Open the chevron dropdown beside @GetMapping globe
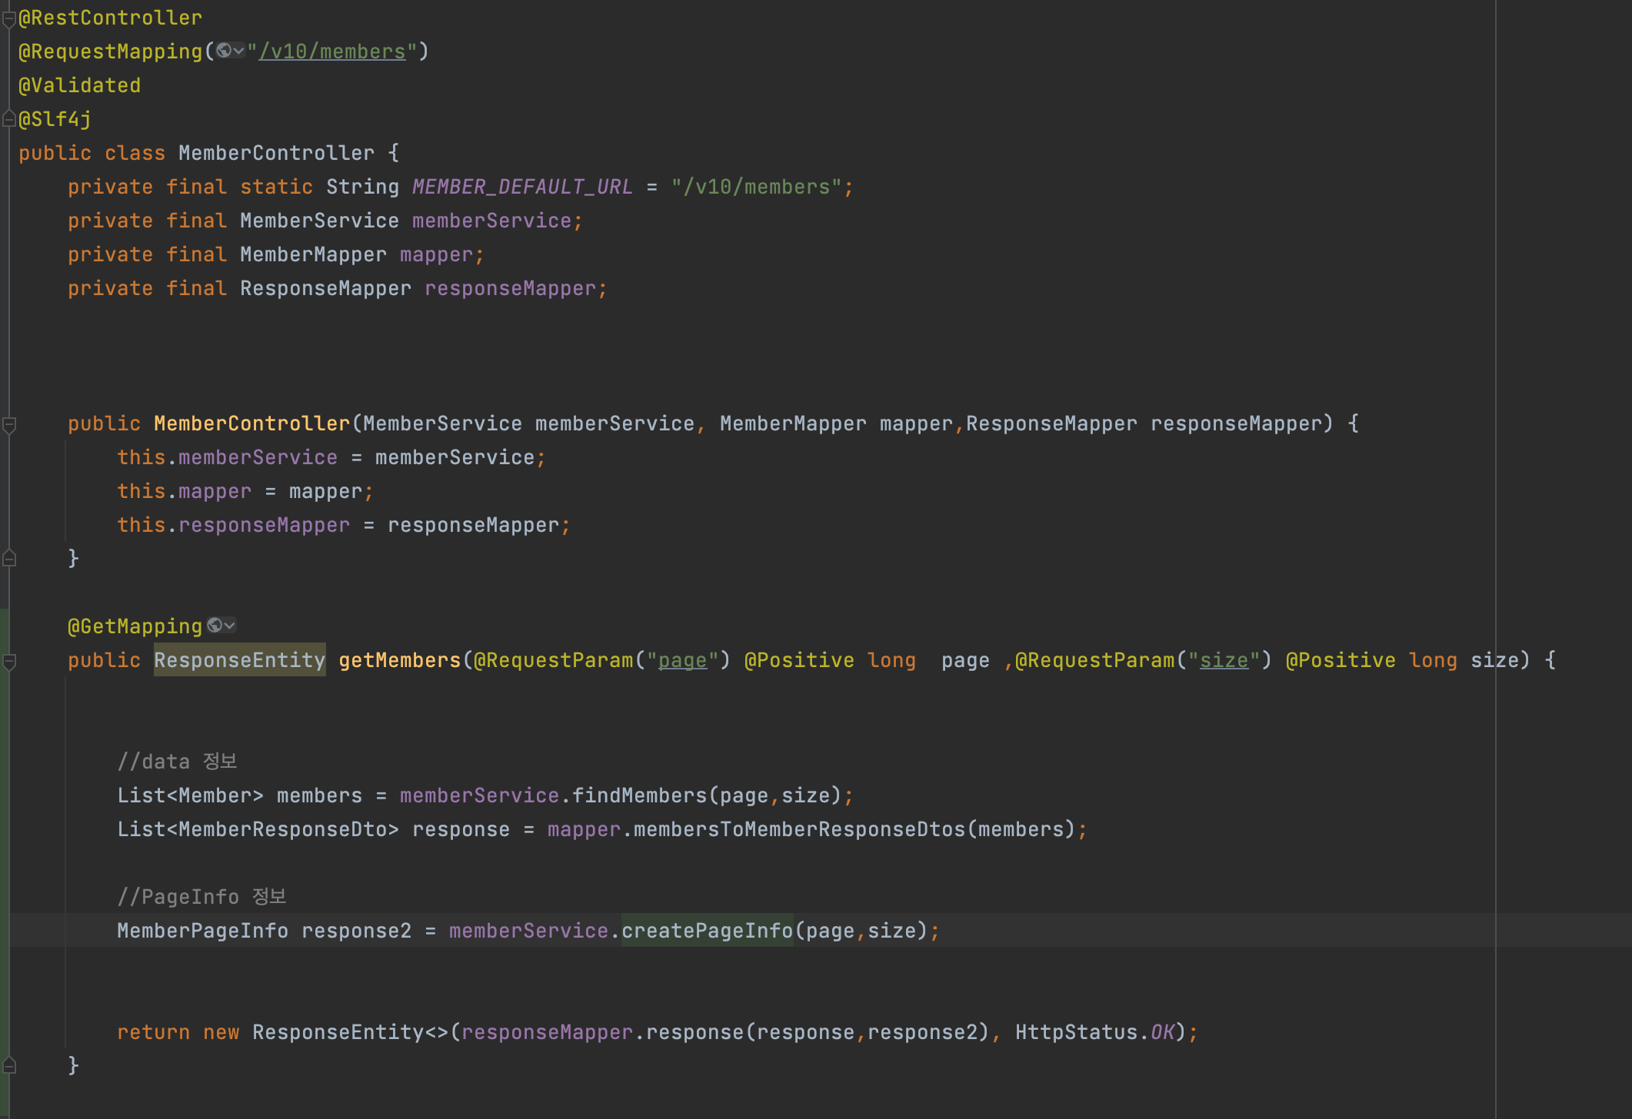The height and width of the screenshot is (1119, 1632). 229,626
